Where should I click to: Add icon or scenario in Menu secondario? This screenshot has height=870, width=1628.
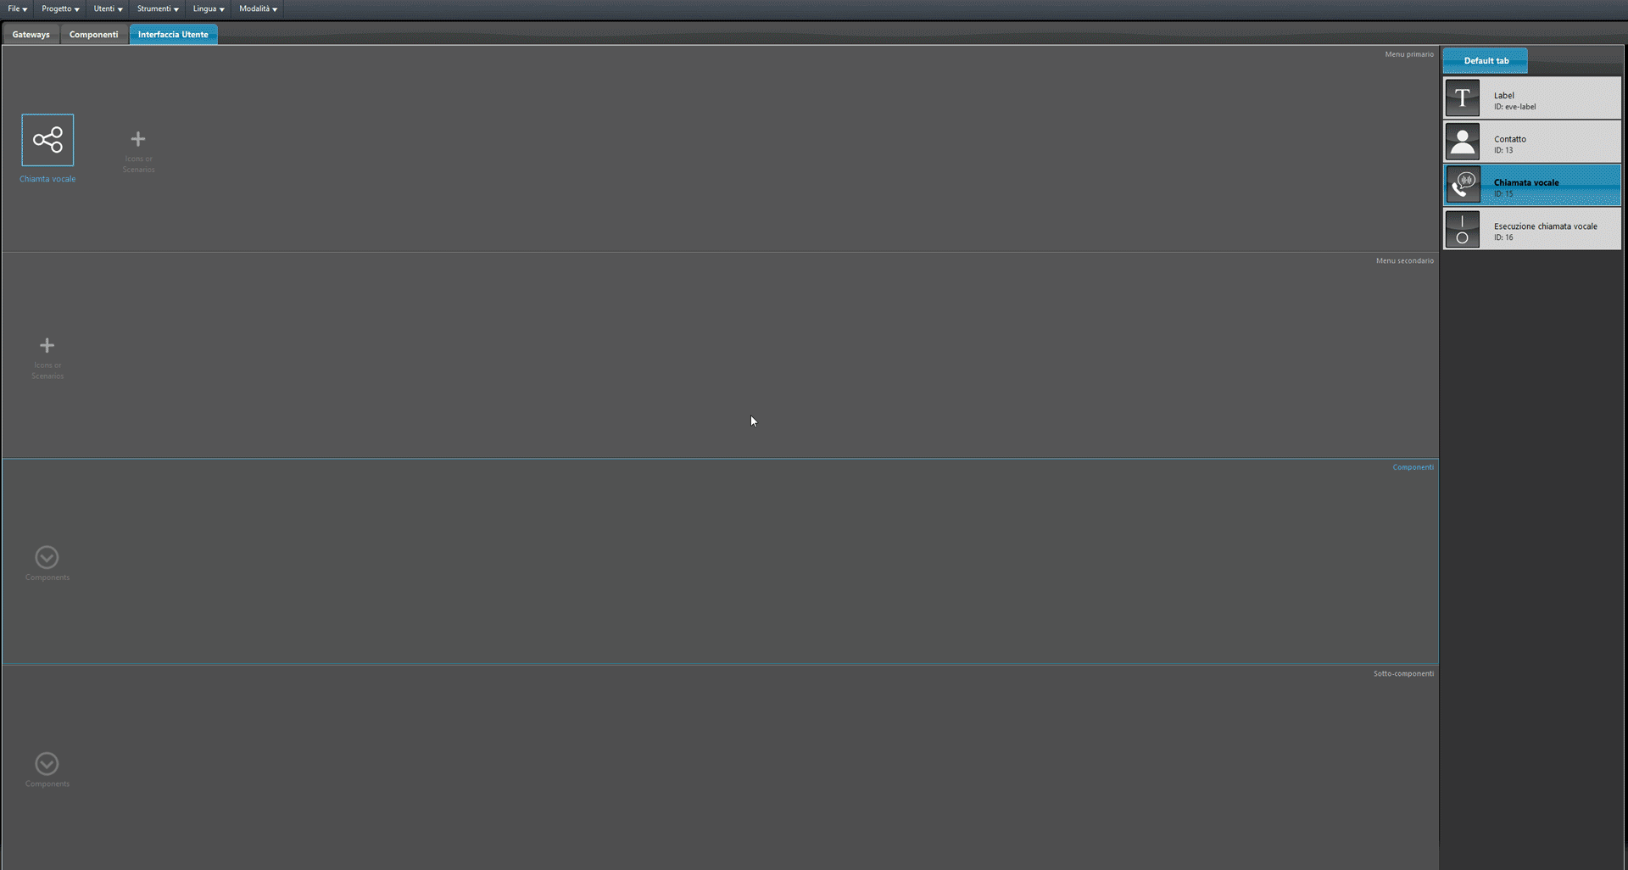[47, 345]
